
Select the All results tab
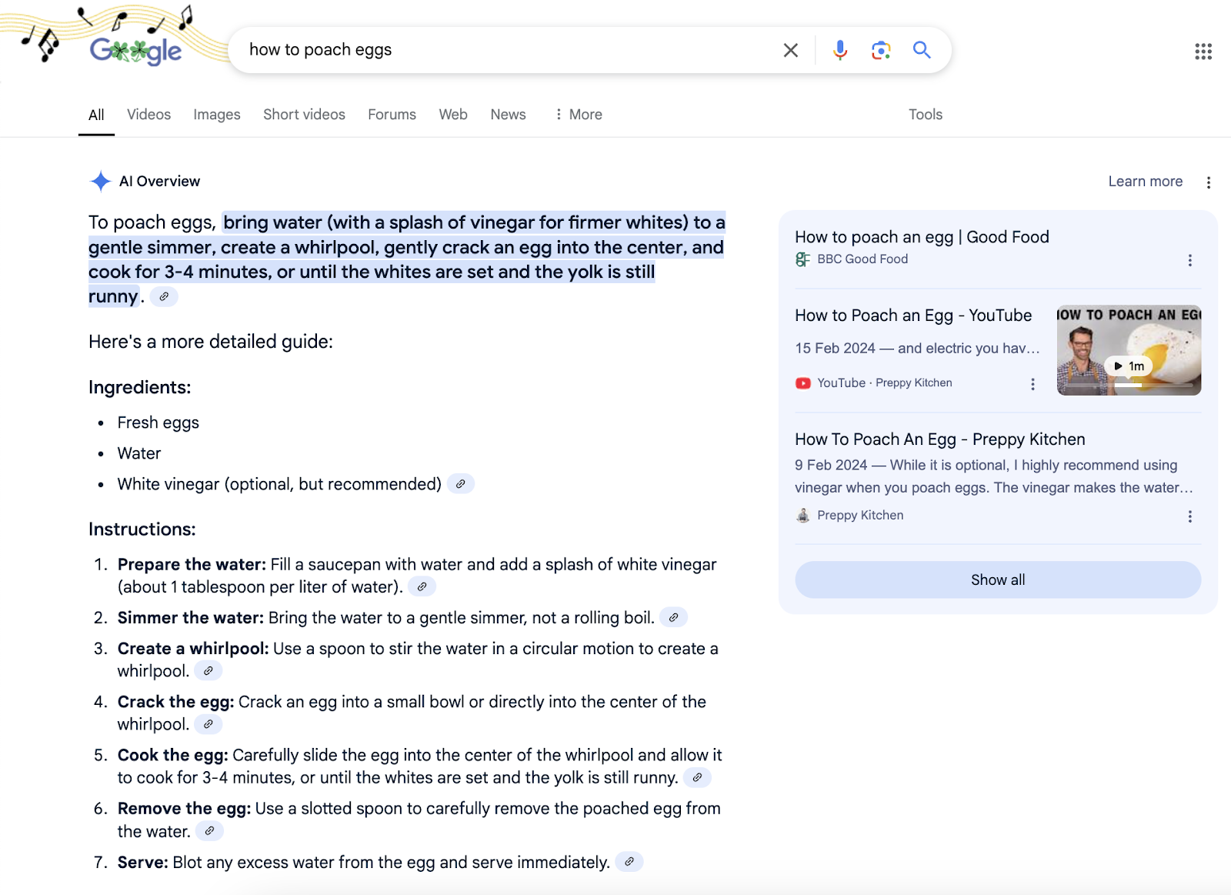[x=96, y=115]
